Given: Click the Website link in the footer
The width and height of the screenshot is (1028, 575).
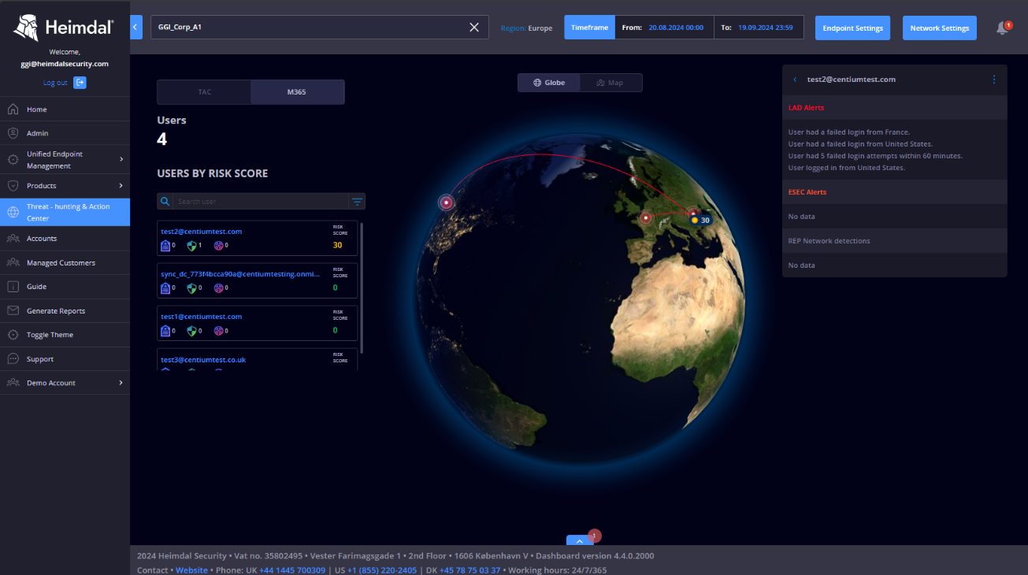Looking at the screenshot, I should coord(191,570).
